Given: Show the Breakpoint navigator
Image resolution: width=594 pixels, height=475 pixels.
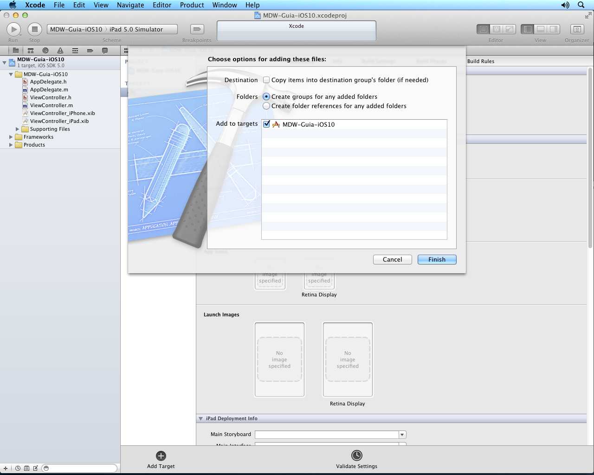Looking at the screenshot, I should point(90,51).
